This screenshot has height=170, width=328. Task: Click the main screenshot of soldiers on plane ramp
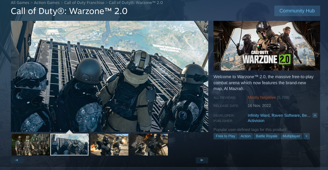[x=110, y=76]
